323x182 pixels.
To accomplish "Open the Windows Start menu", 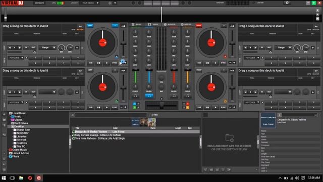I will [x=4, y=178].
